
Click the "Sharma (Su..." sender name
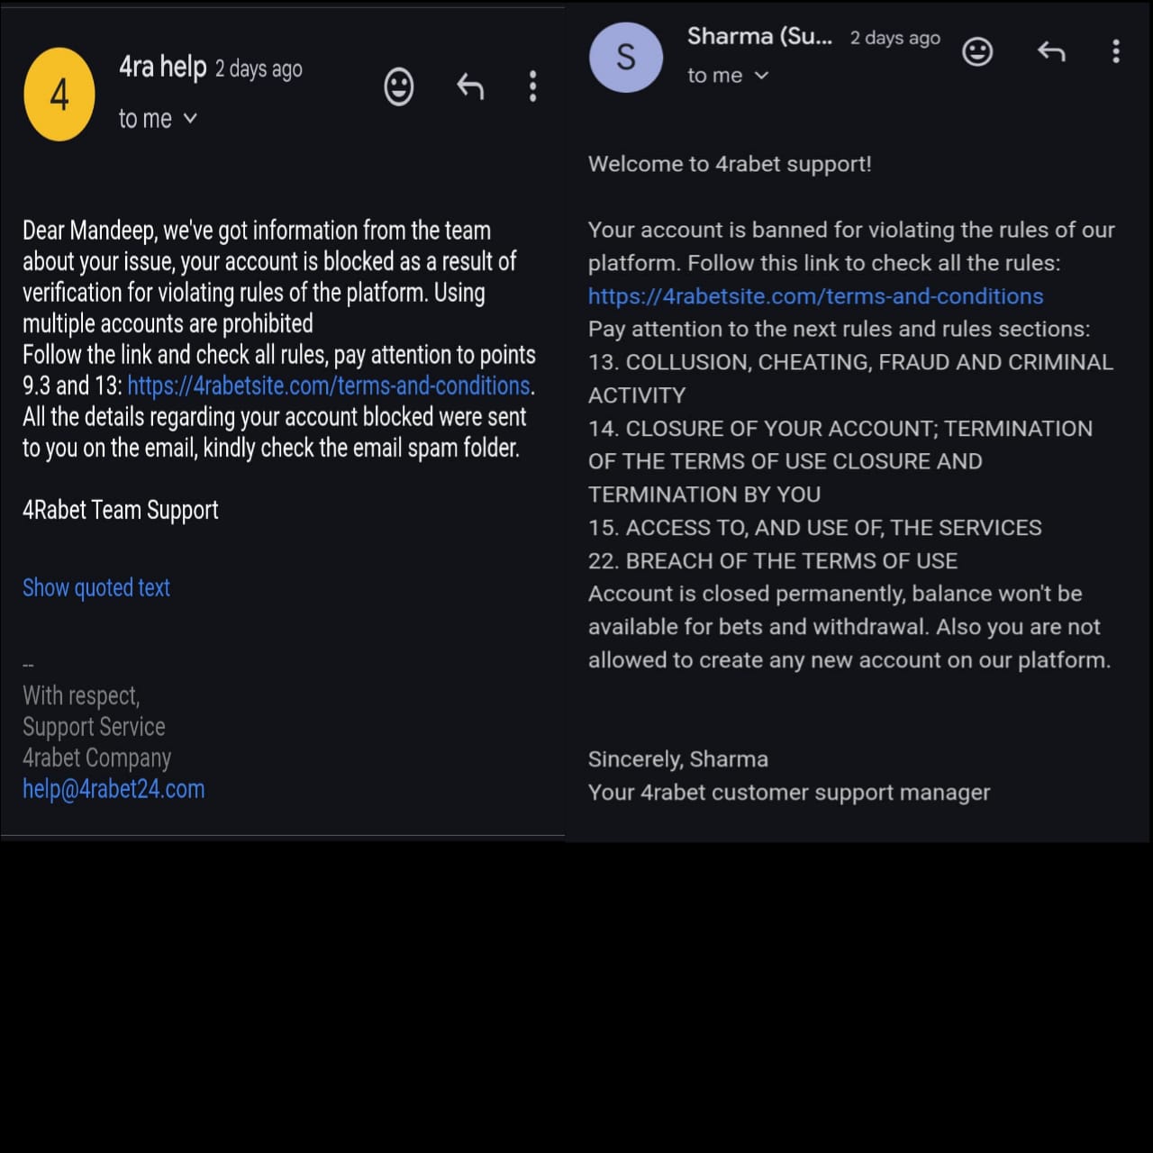[759, 36]
